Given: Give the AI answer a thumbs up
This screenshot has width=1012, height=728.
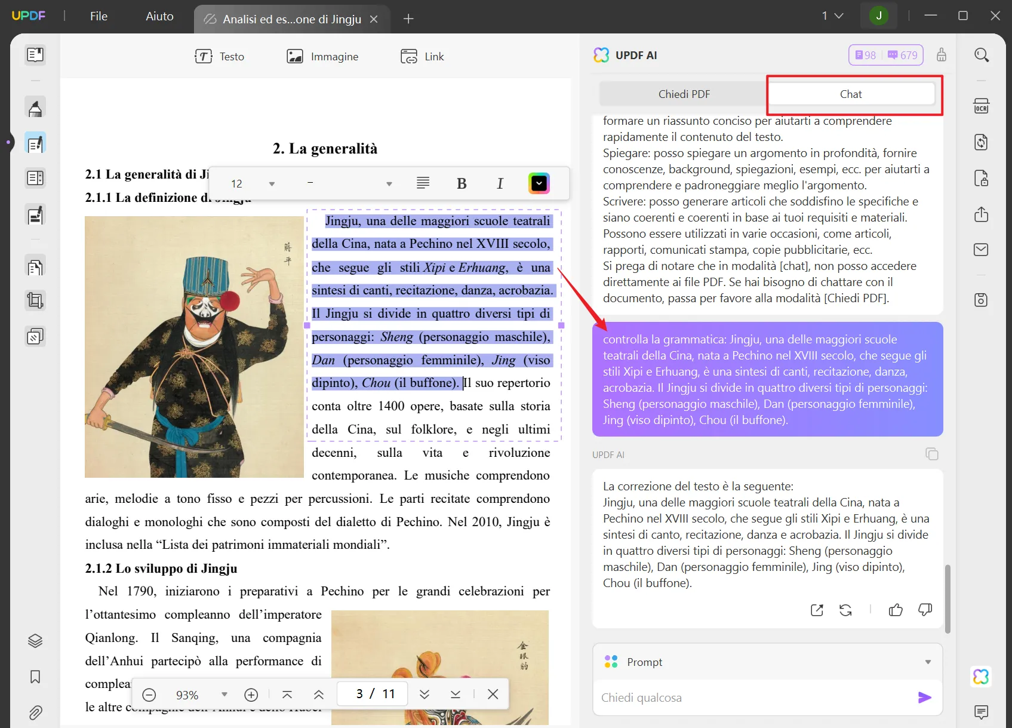Looking at the screenshot, I should (896, 610).
